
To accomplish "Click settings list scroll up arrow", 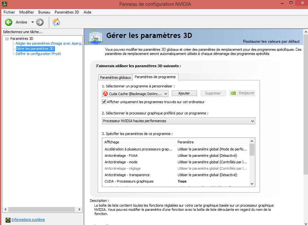I will tap(252, 141).
